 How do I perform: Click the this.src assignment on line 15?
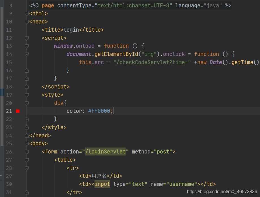[91, 62]
